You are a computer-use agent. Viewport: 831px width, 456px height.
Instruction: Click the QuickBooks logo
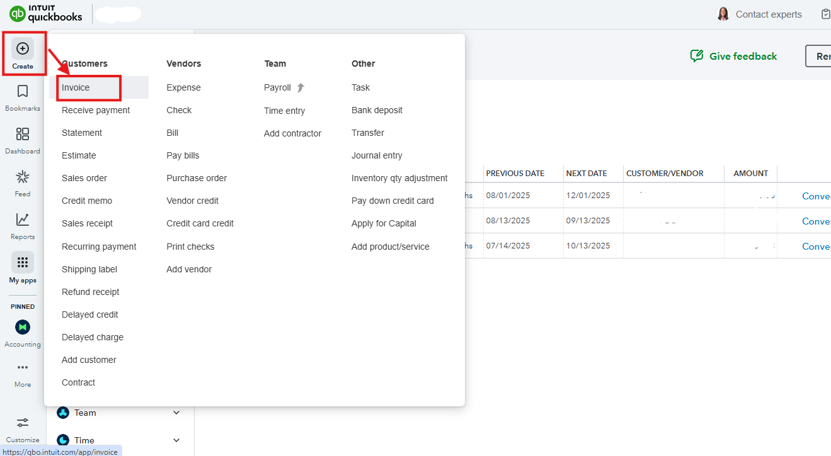click(x=46, y=14)
